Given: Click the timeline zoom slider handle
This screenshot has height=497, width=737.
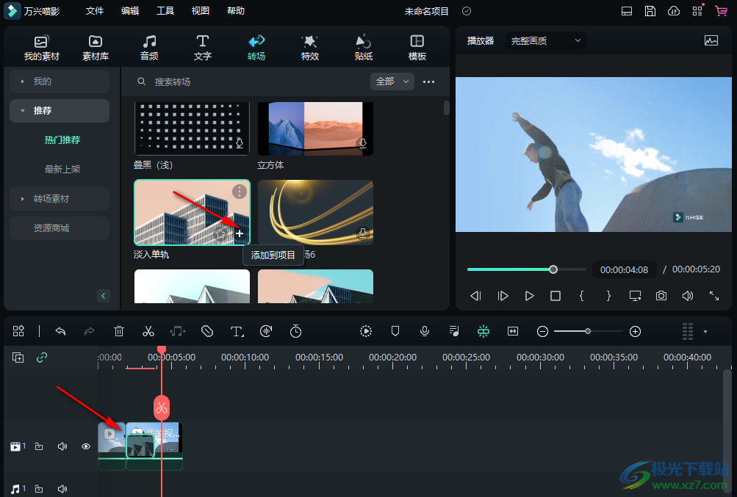Looking at the screenshot, I should [x=588, y=331].
